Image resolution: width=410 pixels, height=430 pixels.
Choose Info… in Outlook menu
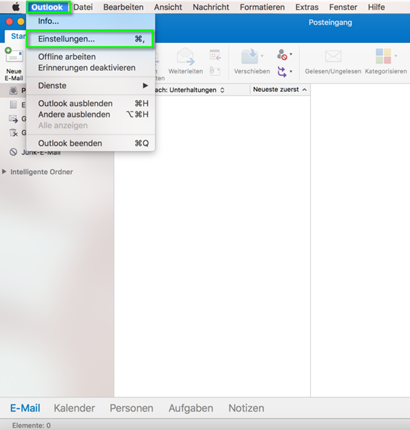(x=91, y=21)
